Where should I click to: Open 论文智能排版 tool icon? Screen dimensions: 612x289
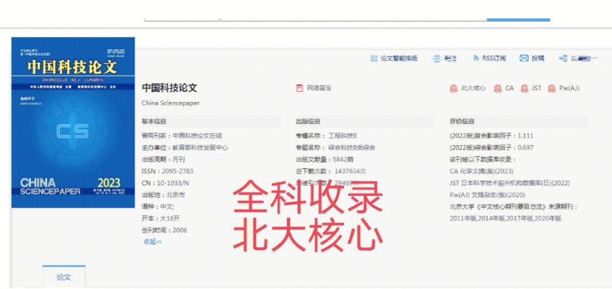point(373,58)
